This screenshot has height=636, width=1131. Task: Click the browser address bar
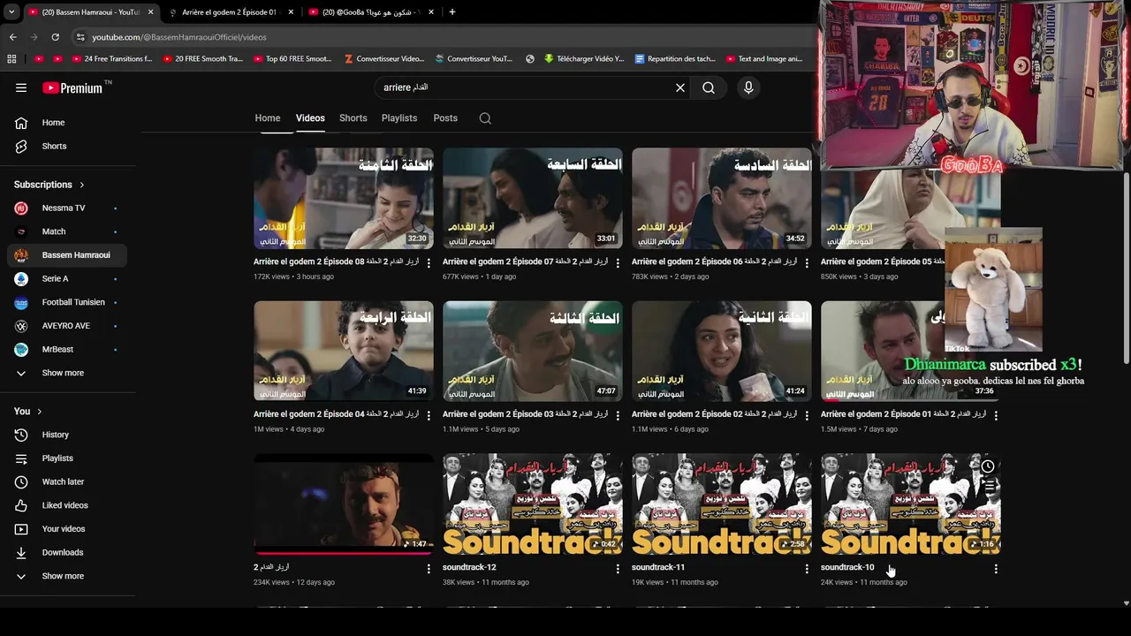point(442,37)
